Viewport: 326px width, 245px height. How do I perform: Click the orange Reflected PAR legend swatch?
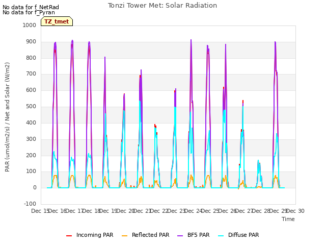click(124, 236)
